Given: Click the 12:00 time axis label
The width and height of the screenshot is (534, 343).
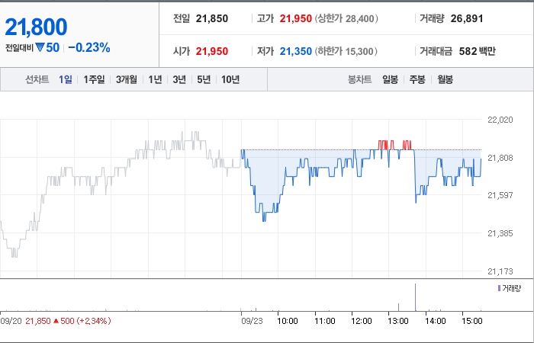Looking at the screenshot, I should click(x=362, y=321).
